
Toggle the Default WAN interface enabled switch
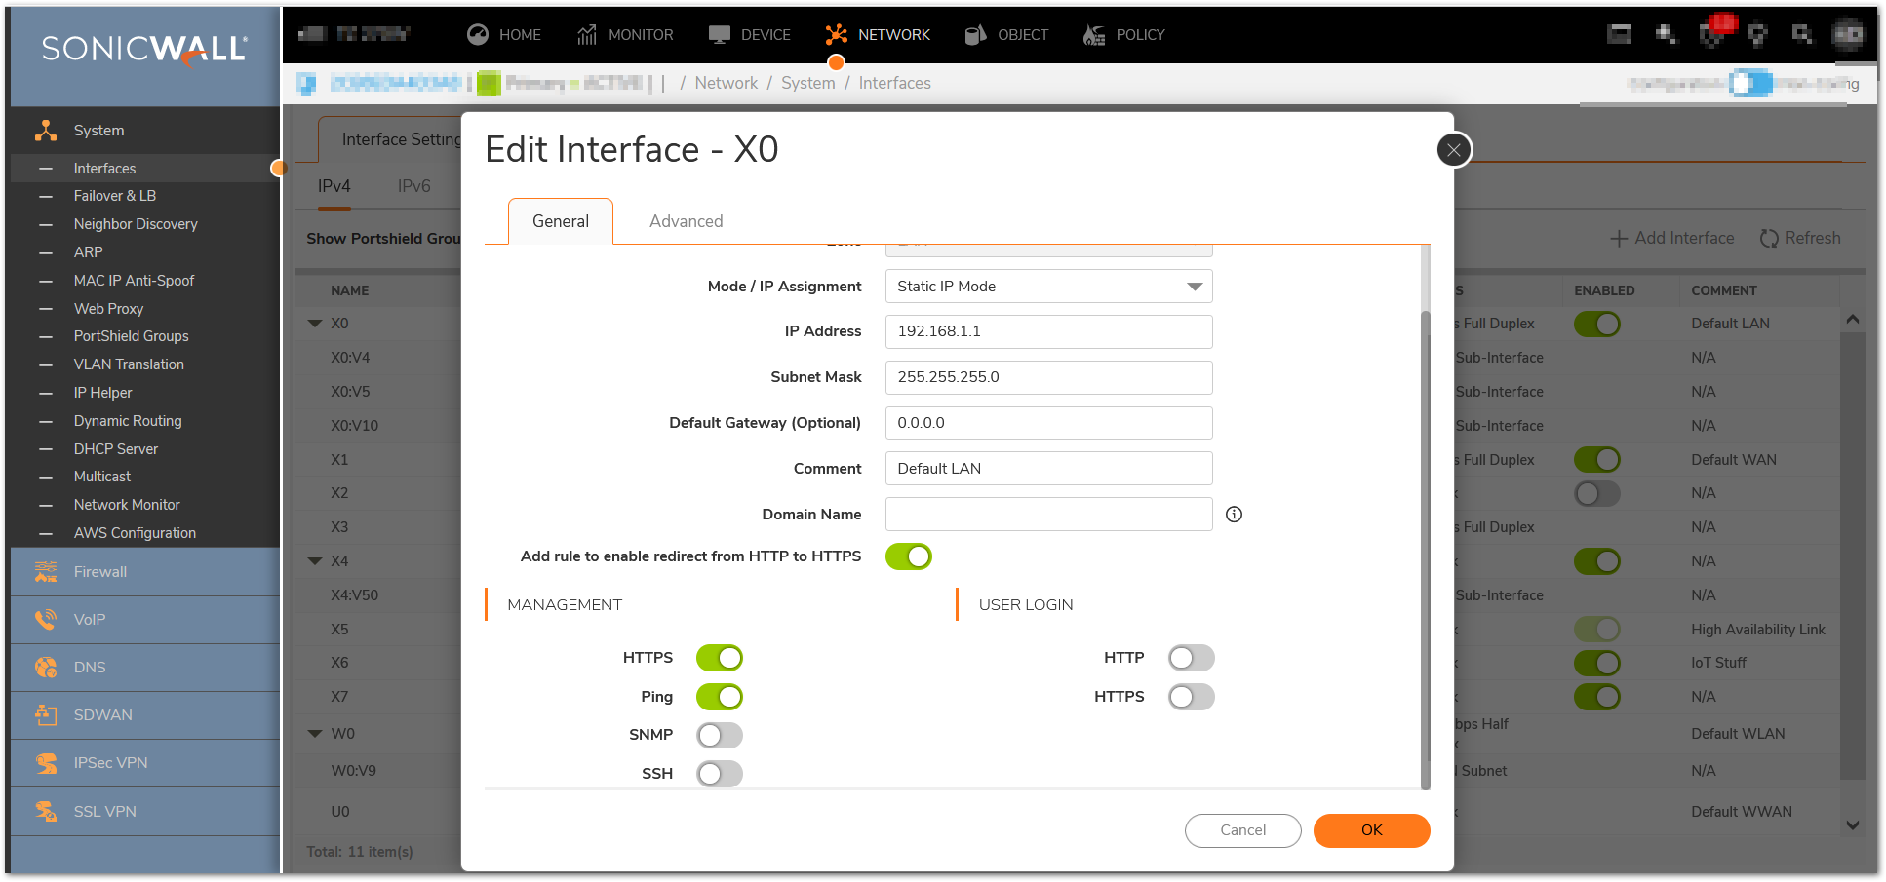coord(1597,460)
